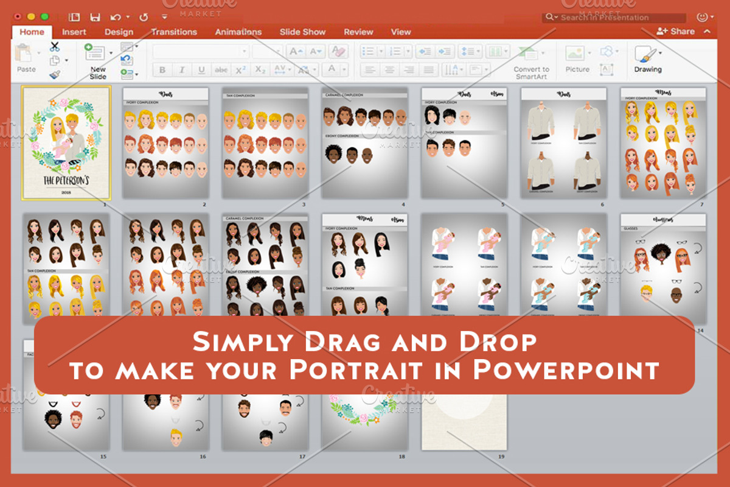Open the font name dropdown
The width and height of the screenshot is (730, 487).
pyautogui.click(x=244, y=52)
